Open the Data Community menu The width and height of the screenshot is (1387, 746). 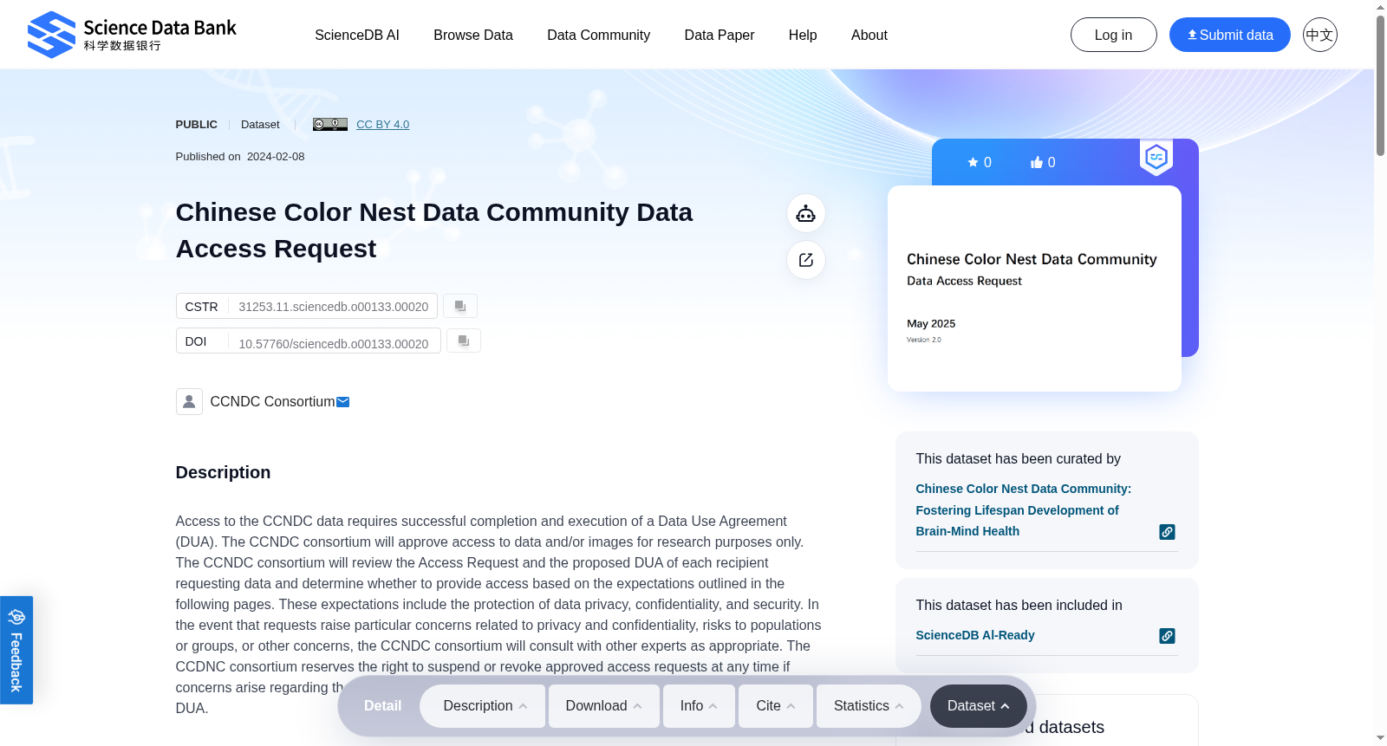coord(599,35)
